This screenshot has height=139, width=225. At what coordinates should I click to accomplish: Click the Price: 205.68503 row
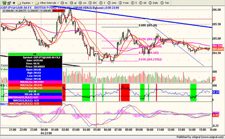click(35, 67)
